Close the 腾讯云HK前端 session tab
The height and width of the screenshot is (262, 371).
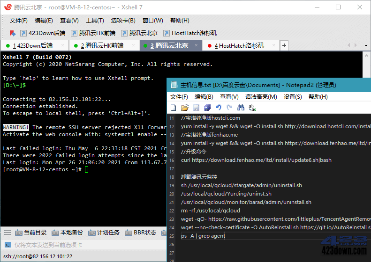coord(134,45)
